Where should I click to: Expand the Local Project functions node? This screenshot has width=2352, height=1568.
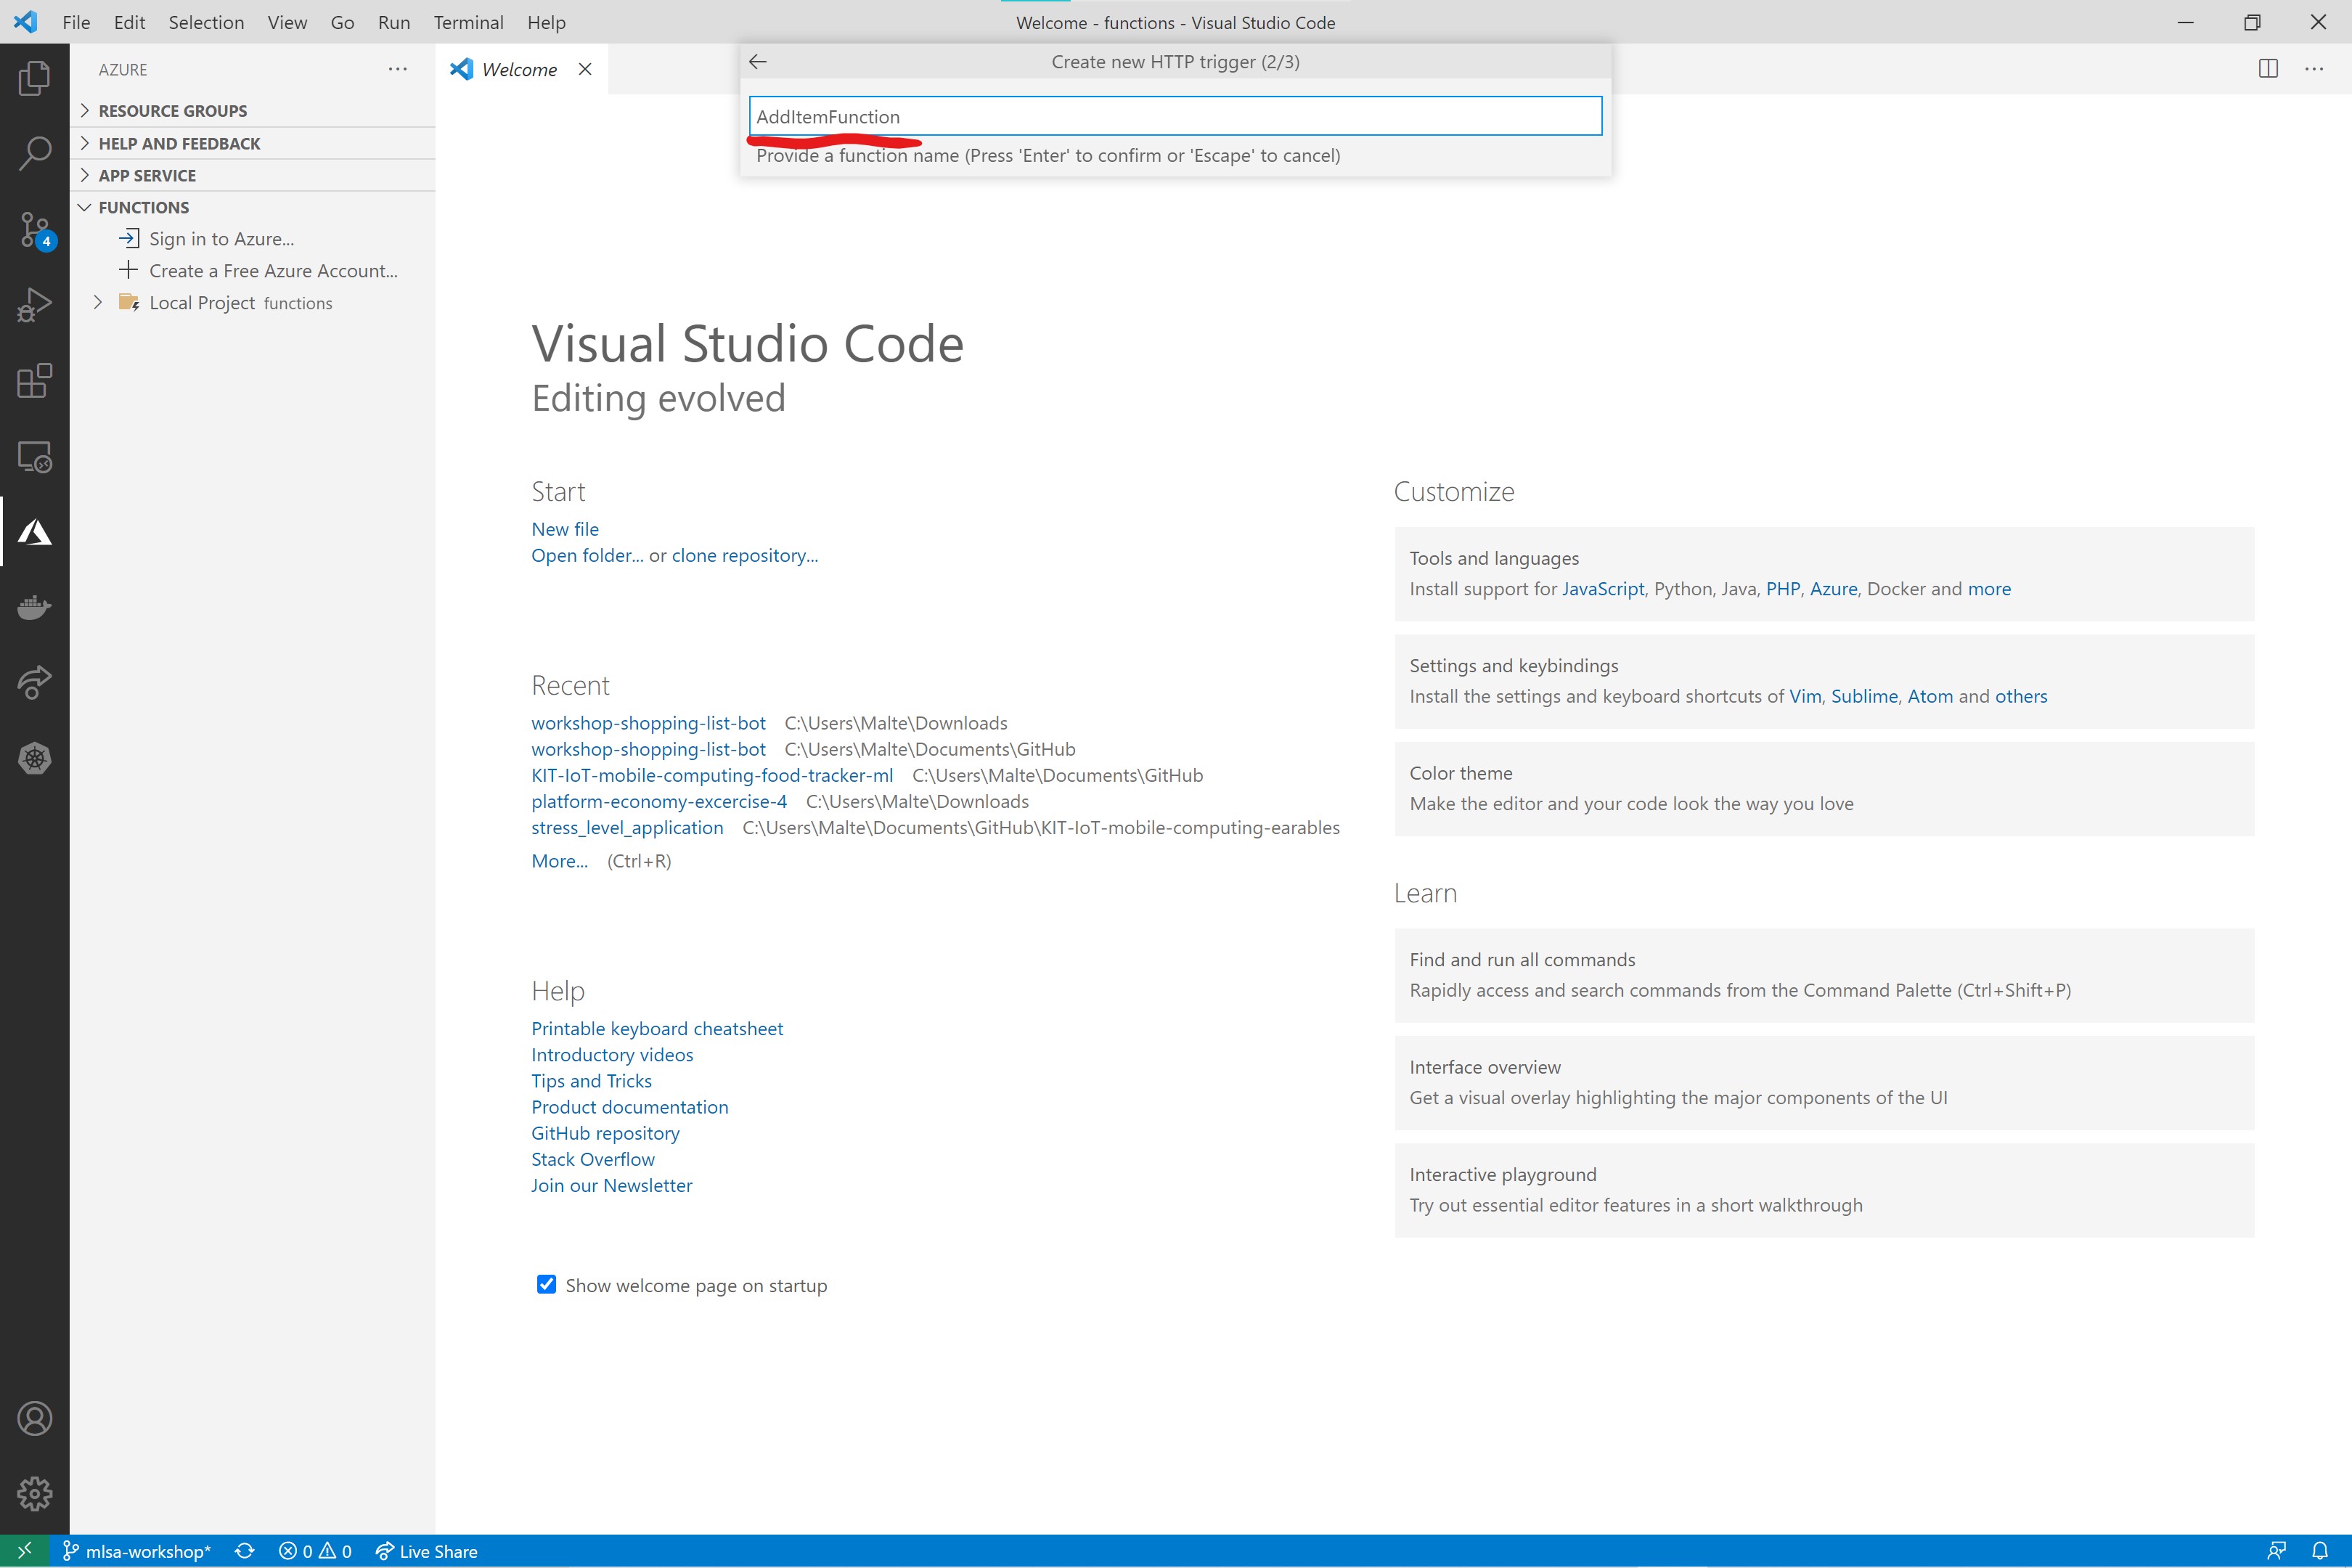coord(97,302)
